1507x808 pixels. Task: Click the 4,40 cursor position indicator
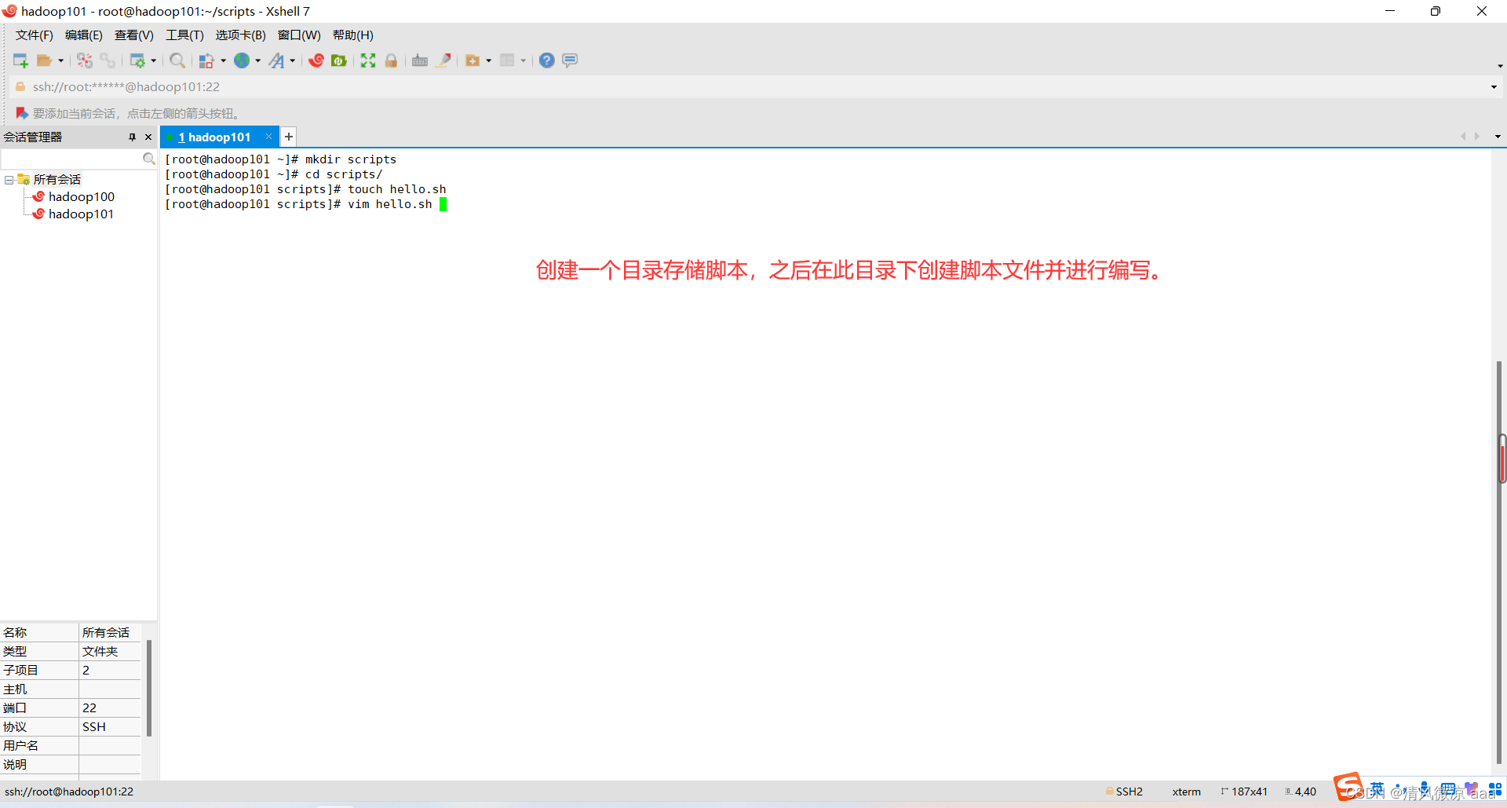pos(1301,792)
